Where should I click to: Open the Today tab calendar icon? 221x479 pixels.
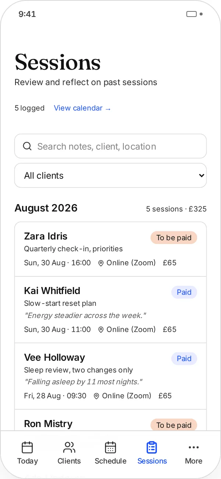[27, 447]
